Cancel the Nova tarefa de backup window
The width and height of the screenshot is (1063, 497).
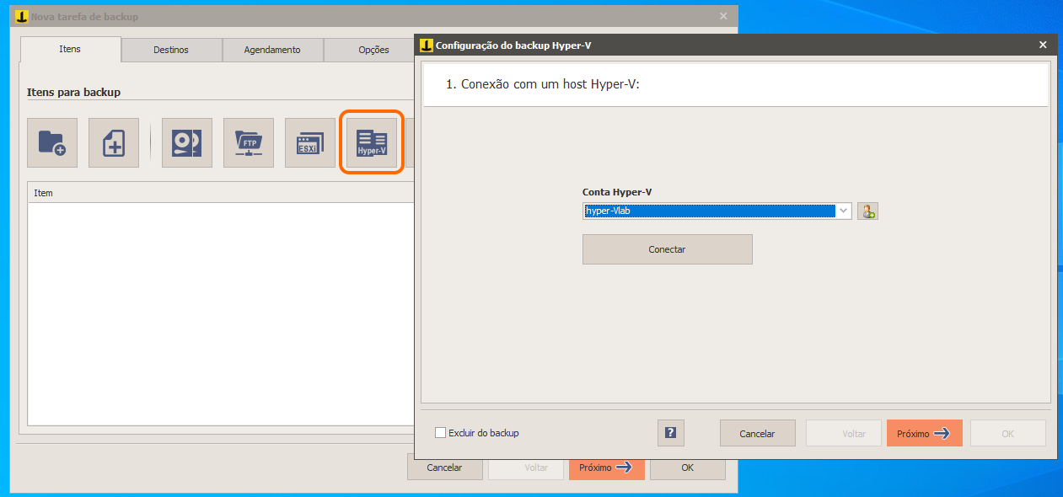[x=445, y=468]
